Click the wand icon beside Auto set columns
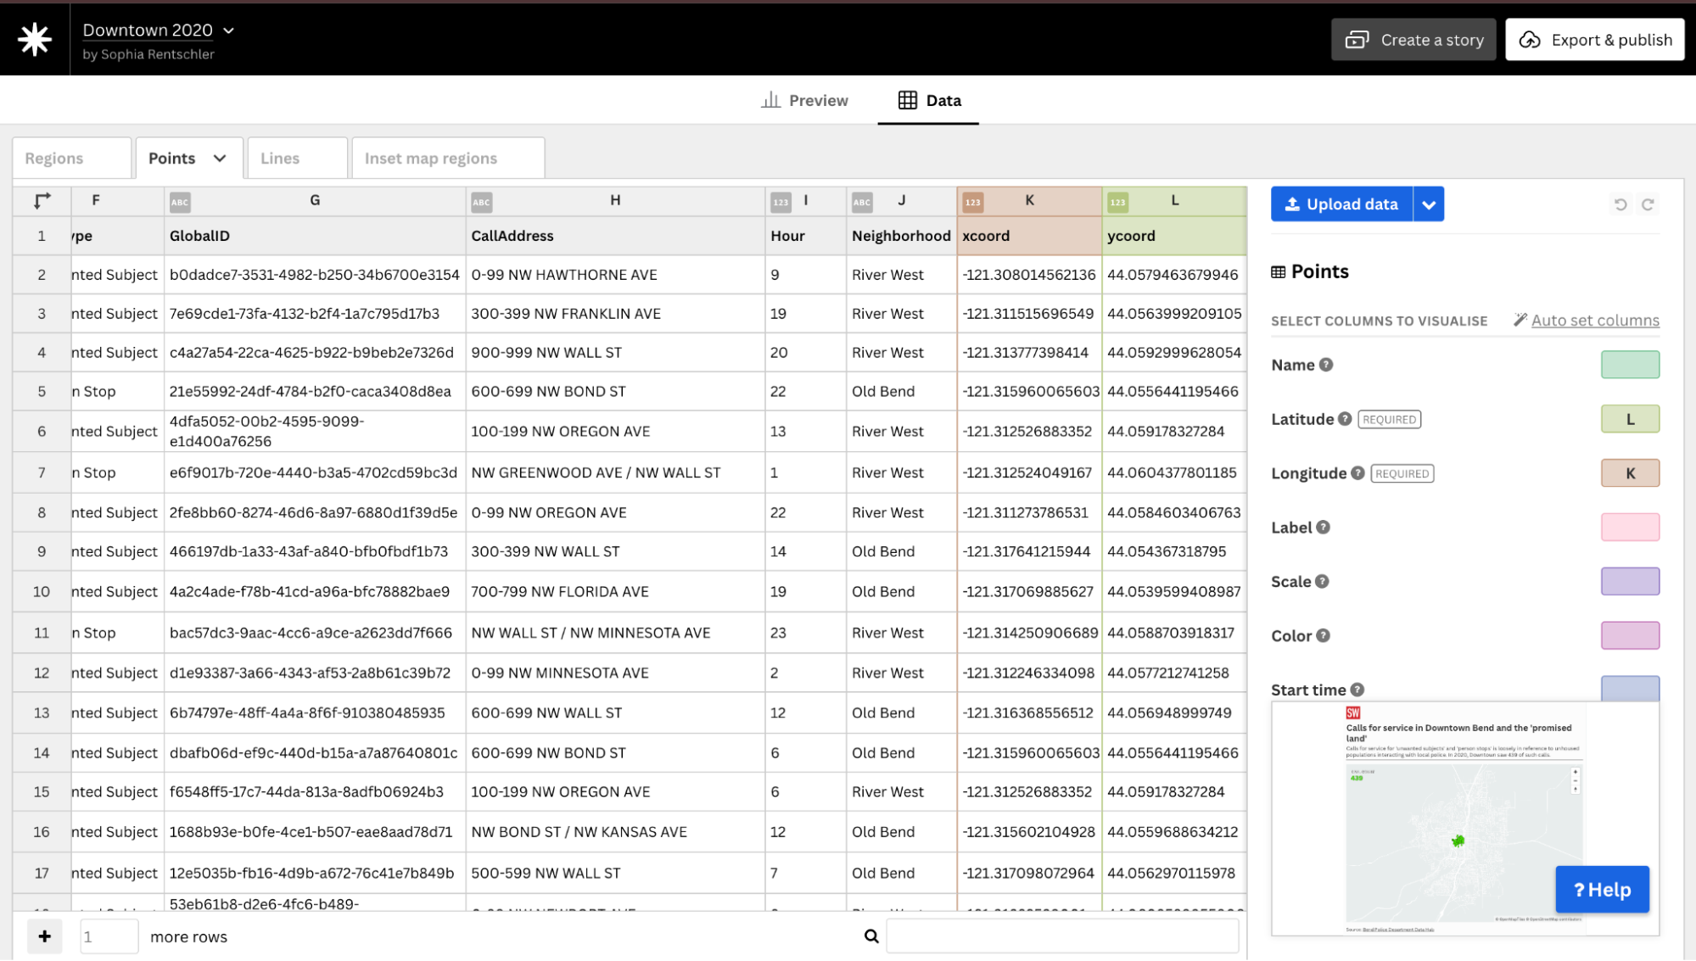Screen dimensions: 1696x961 coord(1520,320)
